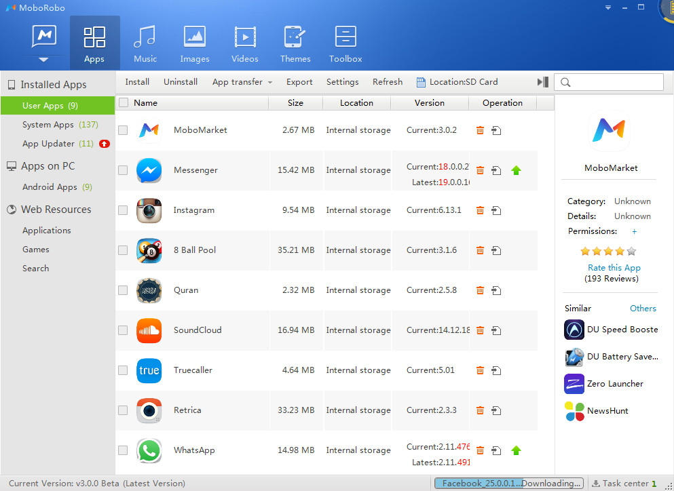Open App Updater in sidebar
Screen dimensions: 674x491
click(x=48, y=144)
